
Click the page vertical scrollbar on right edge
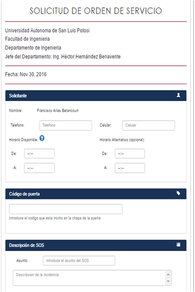click(x=192, y=146)
